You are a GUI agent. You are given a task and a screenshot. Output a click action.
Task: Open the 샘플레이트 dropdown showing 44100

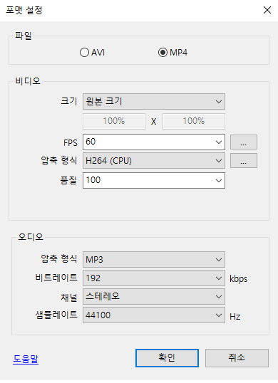tap(154, 315)
